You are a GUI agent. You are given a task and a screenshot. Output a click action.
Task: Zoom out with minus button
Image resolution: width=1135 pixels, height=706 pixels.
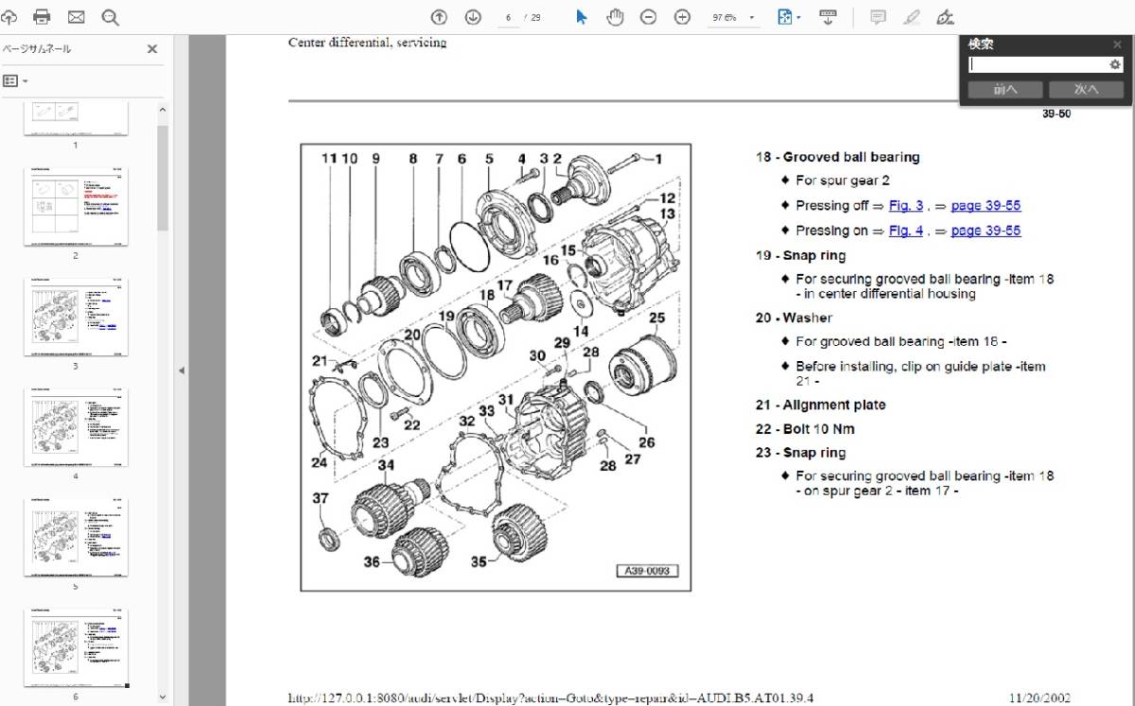coord(649,17)
